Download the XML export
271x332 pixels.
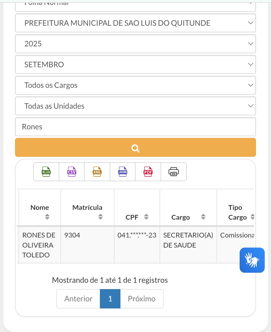pyautogui.click(x=97, y=172)
